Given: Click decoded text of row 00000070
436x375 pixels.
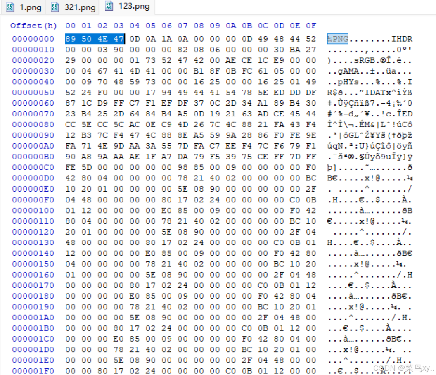Looking at the screenshot, I should [370, 114].
